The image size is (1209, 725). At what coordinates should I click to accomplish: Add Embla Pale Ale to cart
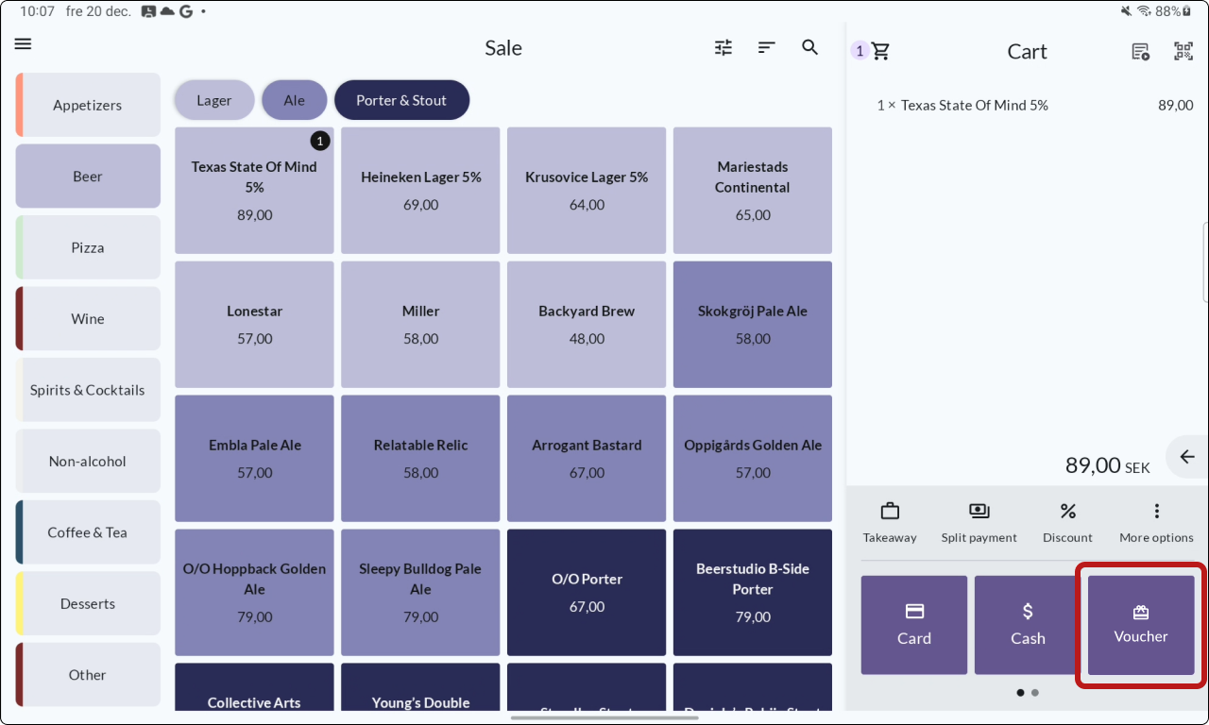tap(255, 459)
